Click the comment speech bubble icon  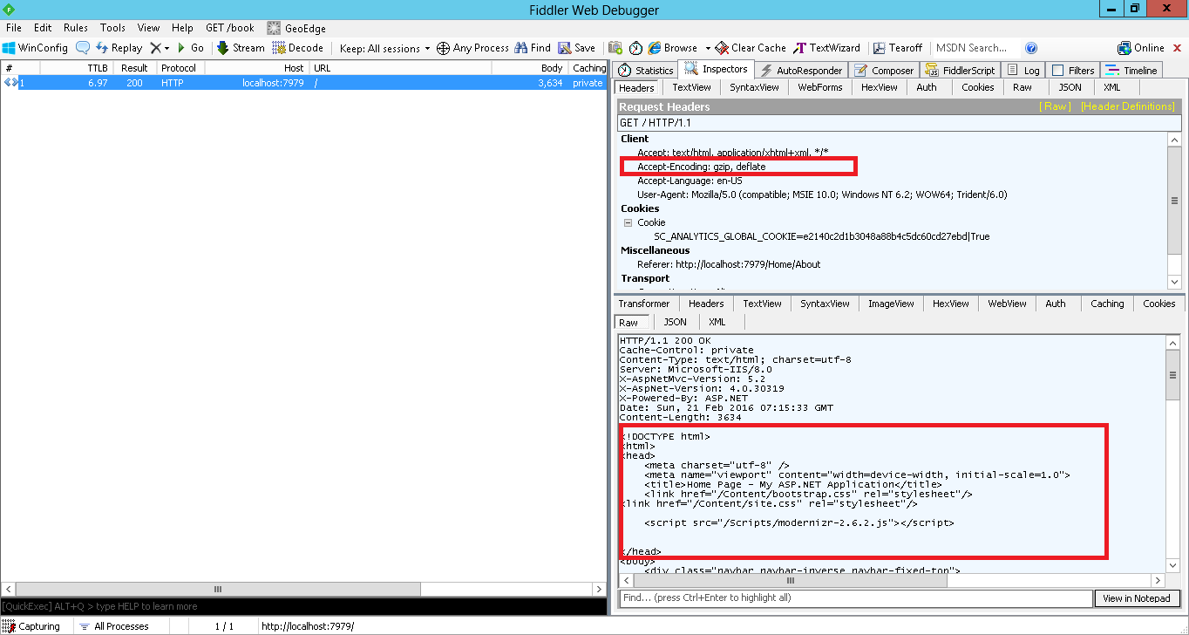pos(83,48)
